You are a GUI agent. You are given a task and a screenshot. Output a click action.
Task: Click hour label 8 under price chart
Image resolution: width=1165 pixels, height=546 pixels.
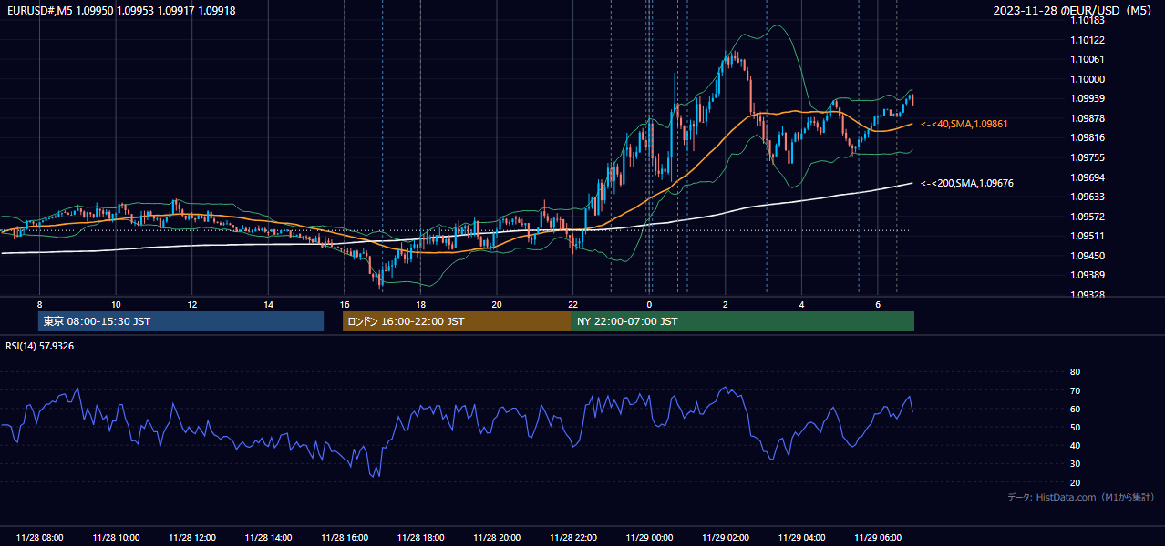pyautogui.click(x=40, y=304)
